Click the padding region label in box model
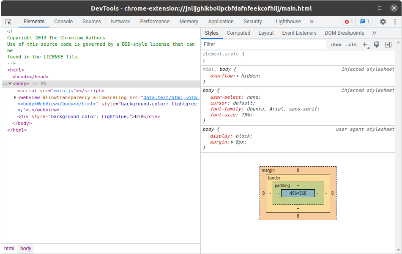 point(282,186)
